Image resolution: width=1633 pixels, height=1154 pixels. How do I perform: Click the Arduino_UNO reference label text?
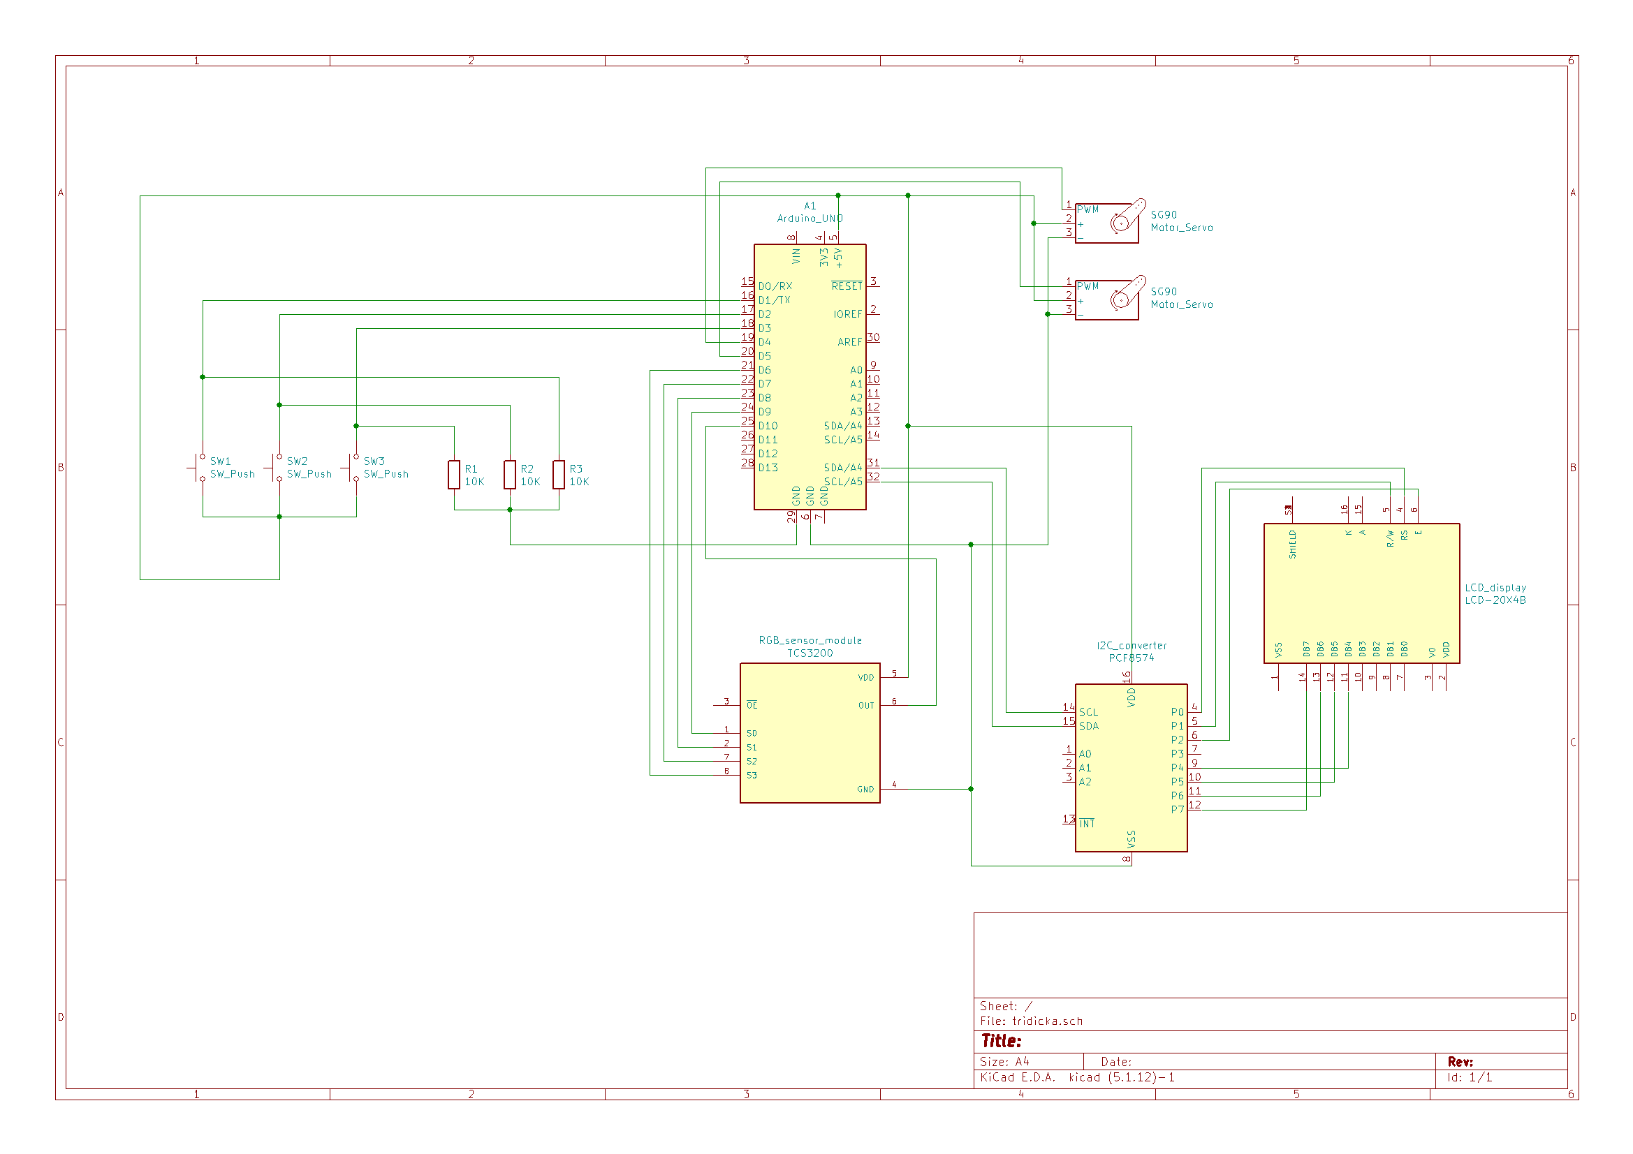810,219
